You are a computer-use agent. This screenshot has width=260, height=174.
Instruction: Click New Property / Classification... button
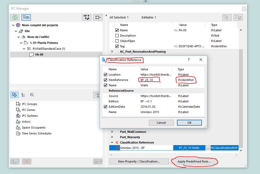point(139,161)
